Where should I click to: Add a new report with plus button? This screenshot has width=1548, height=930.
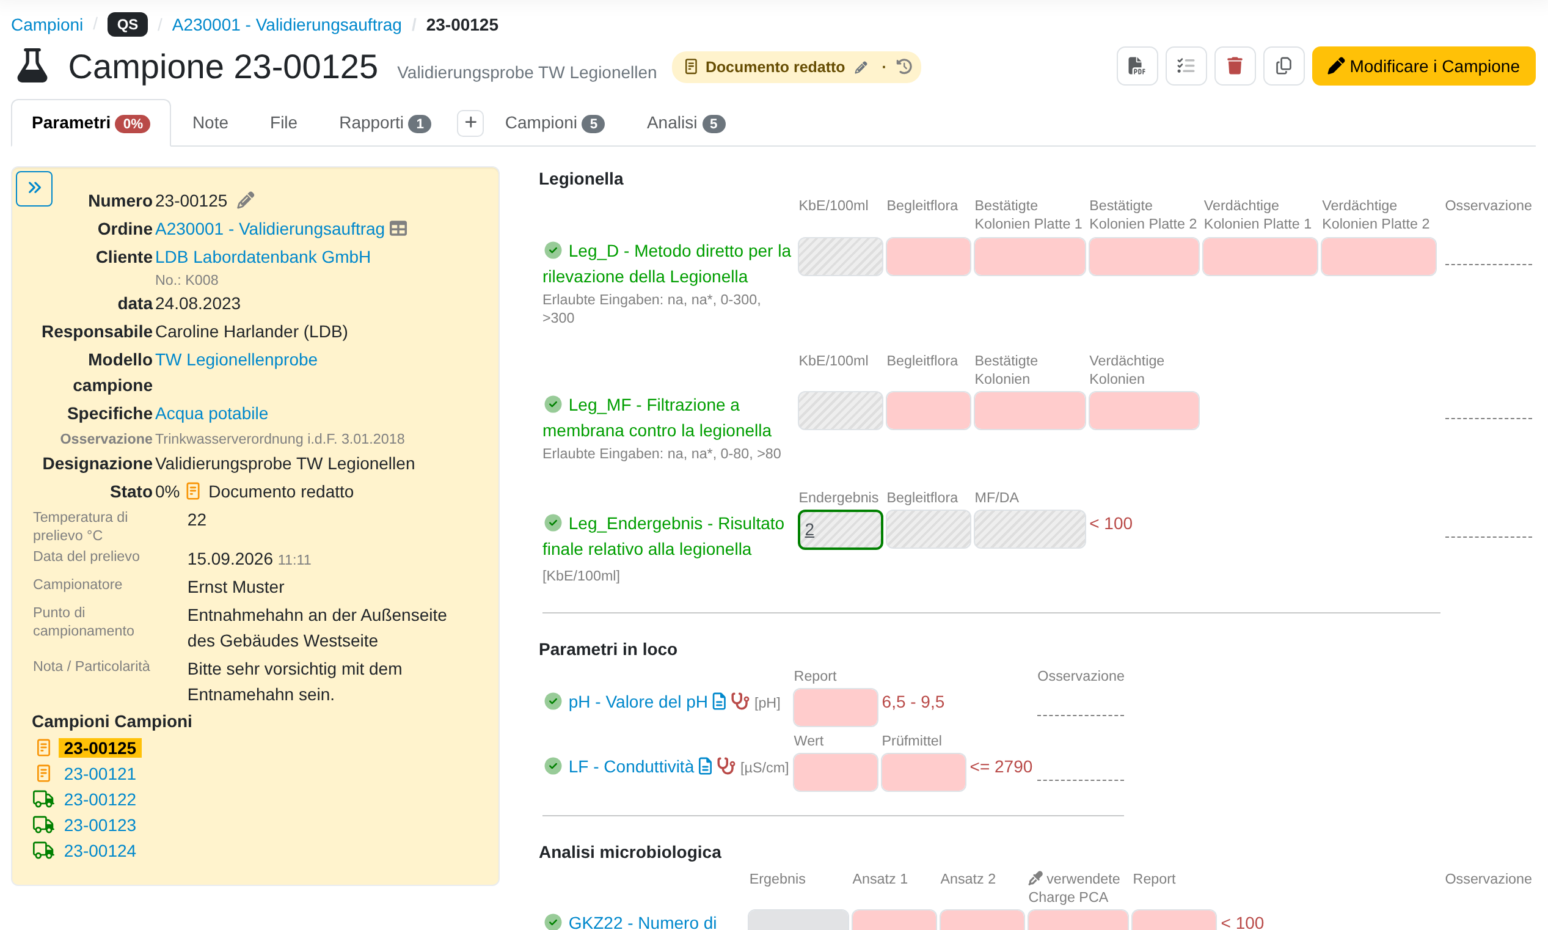point(470,123)
